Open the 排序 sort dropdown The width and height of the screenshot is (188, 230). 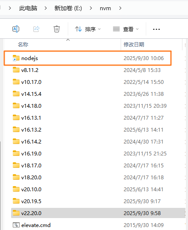click(88, 29)
